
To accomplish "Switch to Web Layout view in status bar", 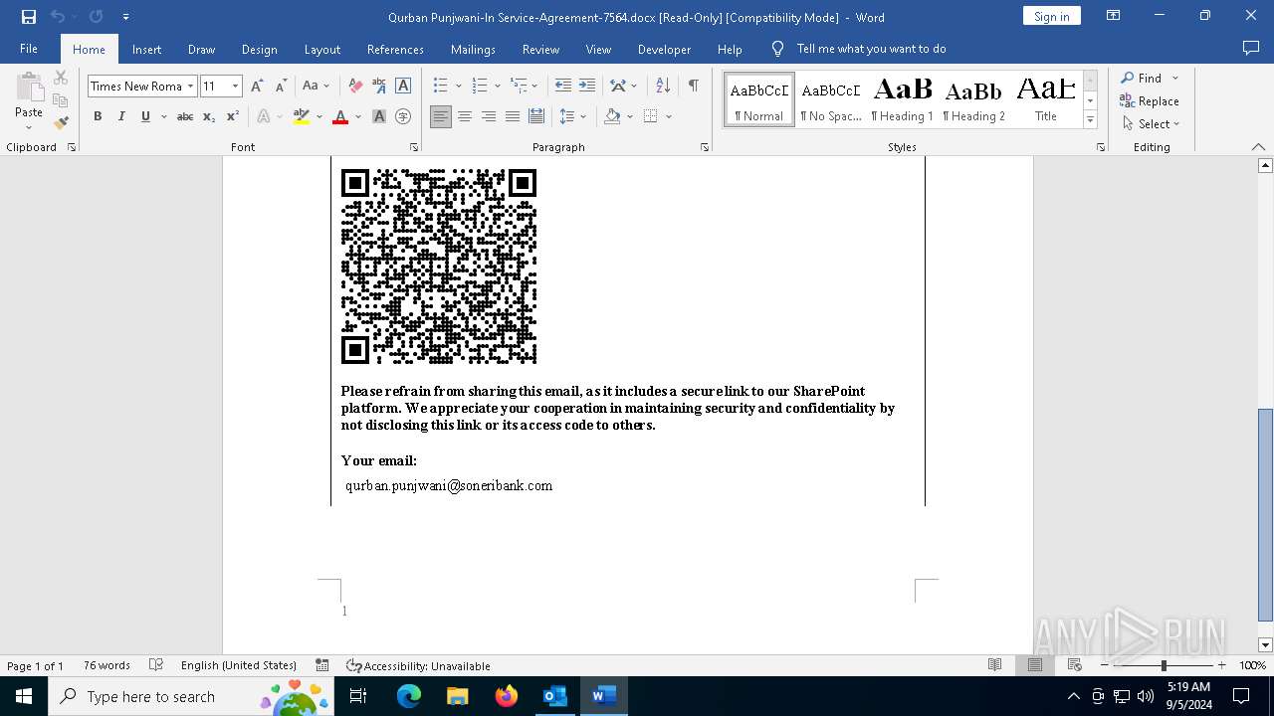I will pos(1075,665).
